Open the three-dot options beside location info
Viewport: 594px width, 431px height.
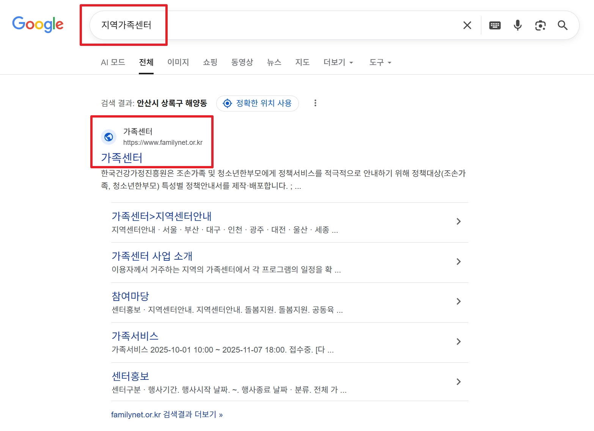point(315,103)
